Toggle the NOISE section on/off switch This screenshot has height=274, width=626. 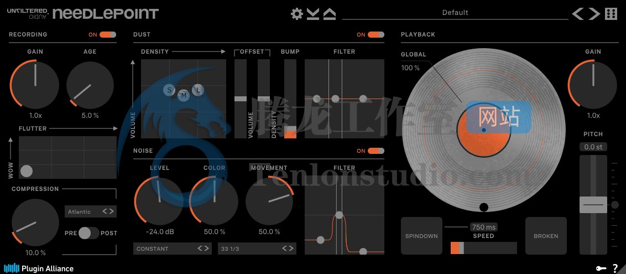pos(376,151)
